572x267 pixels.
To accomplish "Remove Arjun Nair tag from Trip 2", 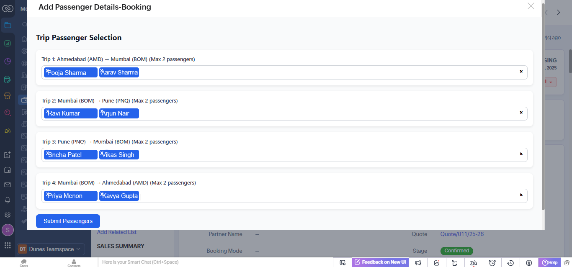I will [x=102, y=112].
